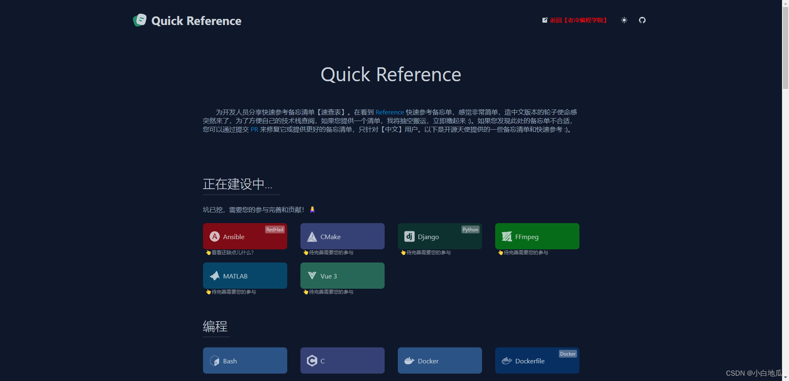Open the Dockerfile cheat sheet card
Image resolution: width=789 pixels, height=381 pixels.
[537, 360]
